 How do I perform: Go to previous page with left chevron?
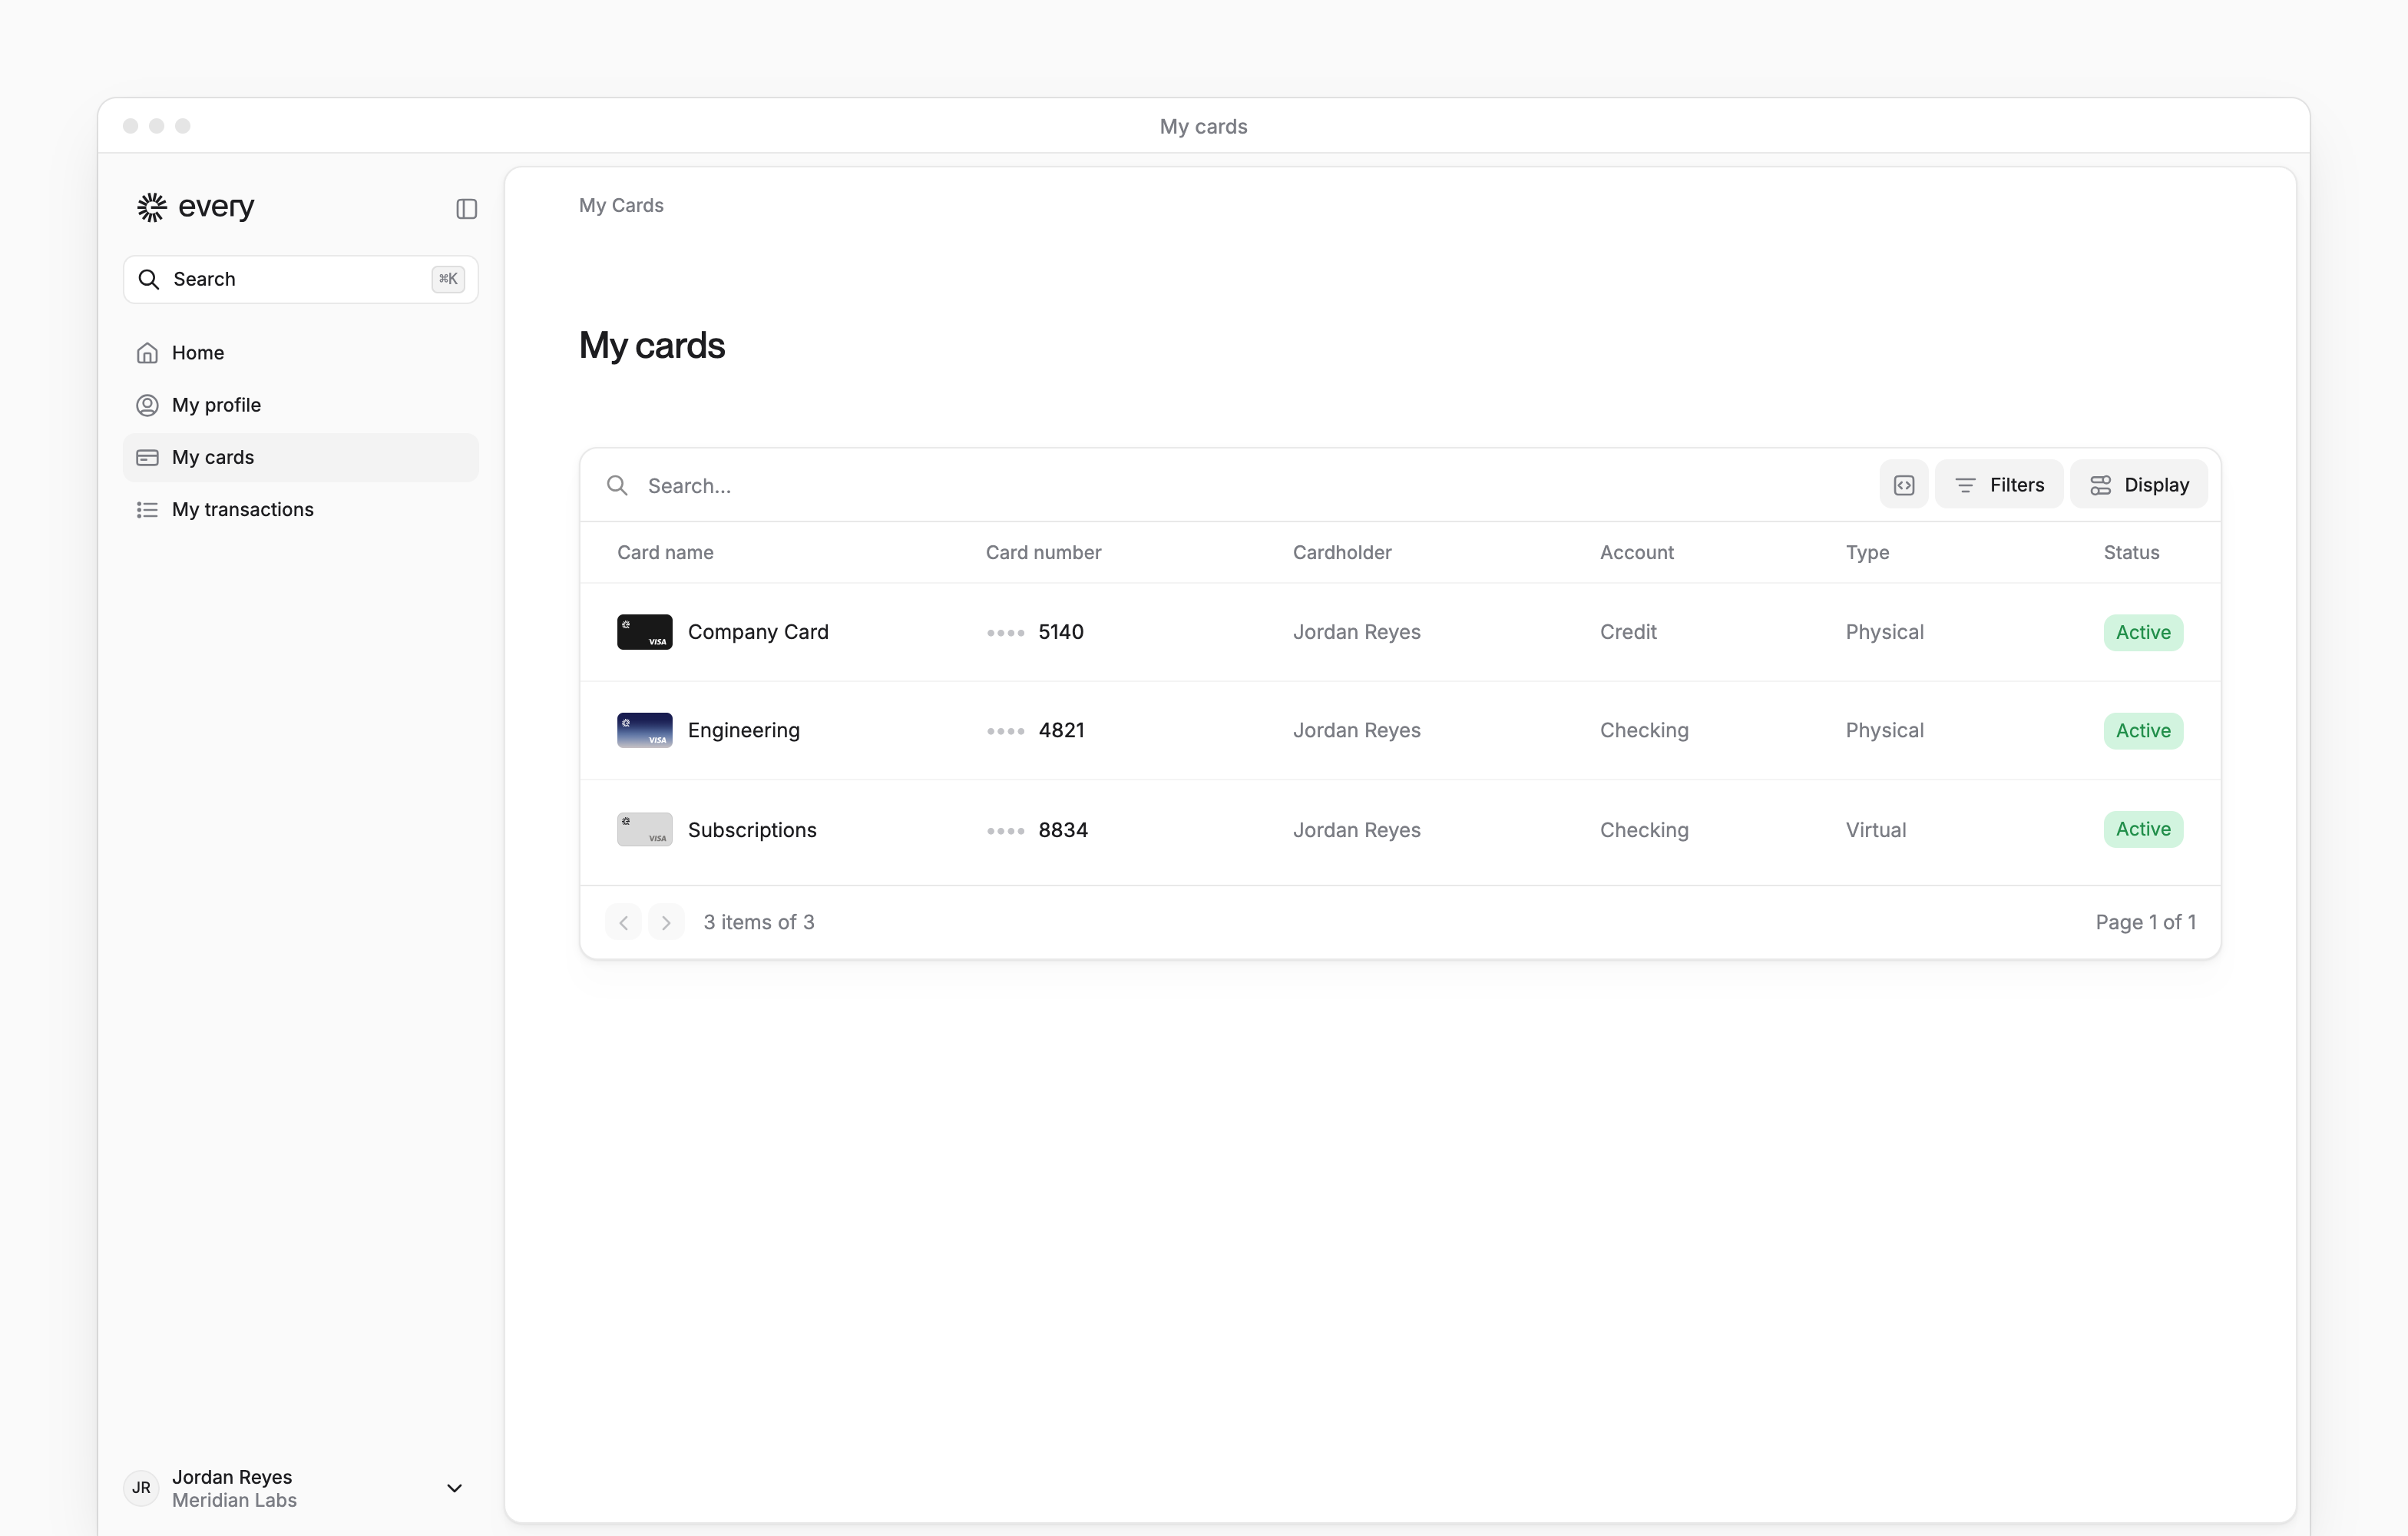pos(623,922)
